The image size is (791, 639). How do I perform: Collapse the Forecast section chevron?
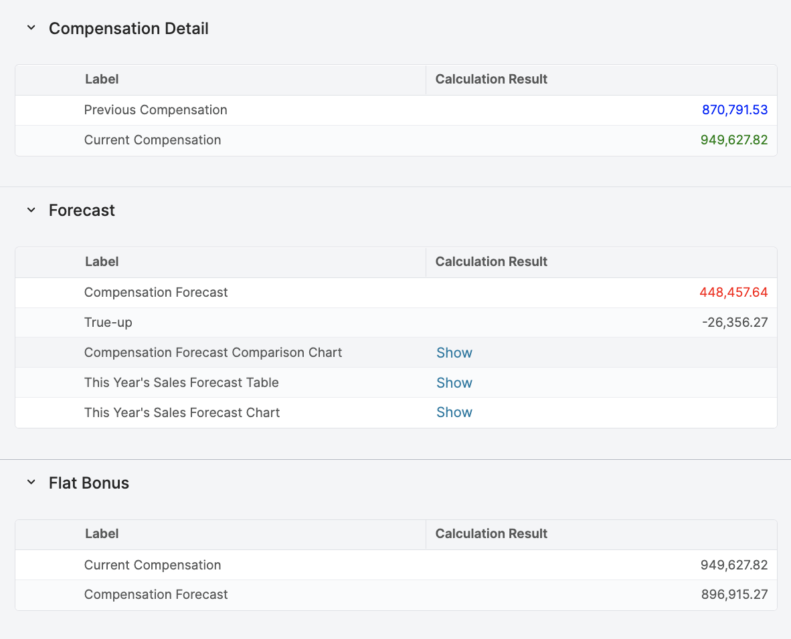(31, 210)
